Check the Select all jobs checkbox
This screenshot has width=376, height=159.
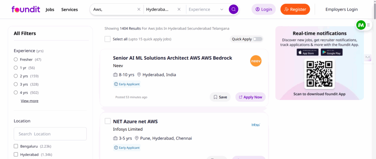[108, 39]
